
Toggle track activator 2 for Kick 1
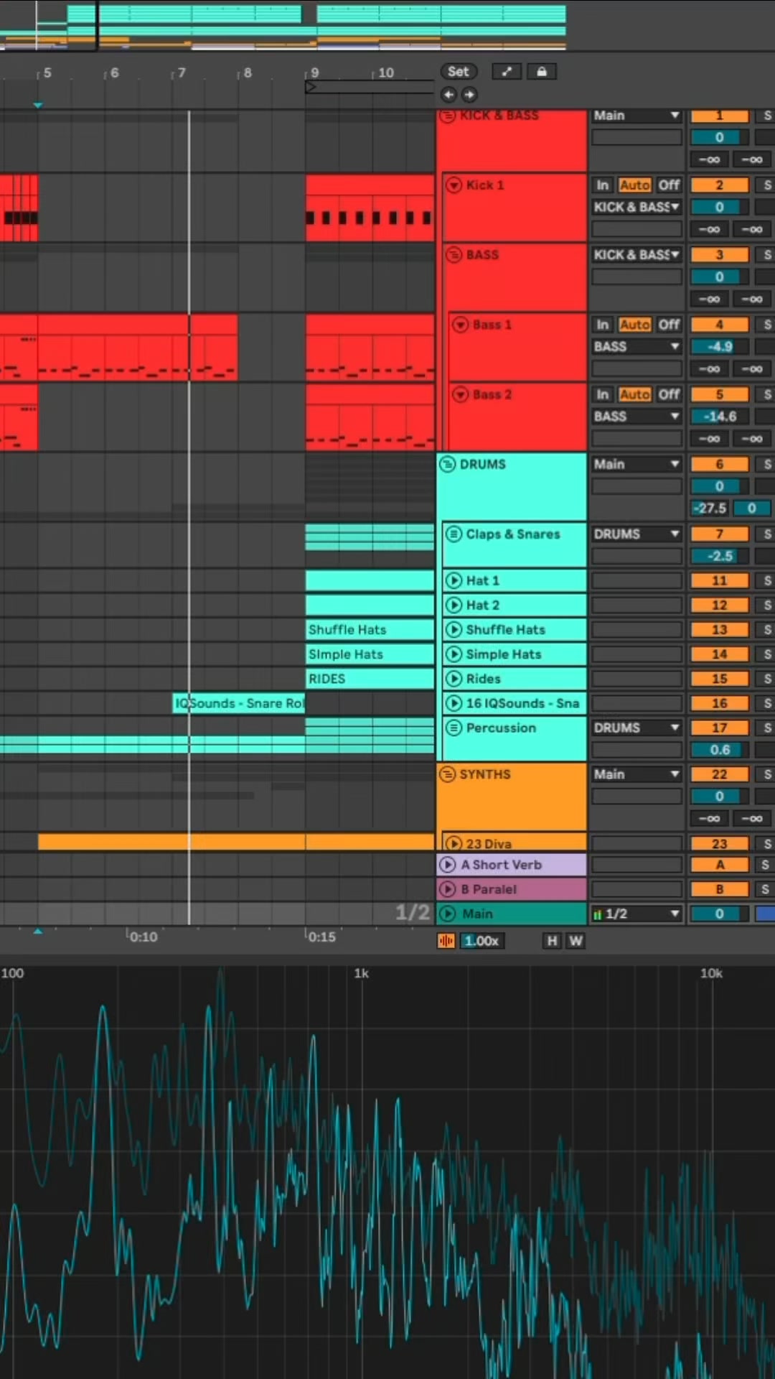coord(719,185)
